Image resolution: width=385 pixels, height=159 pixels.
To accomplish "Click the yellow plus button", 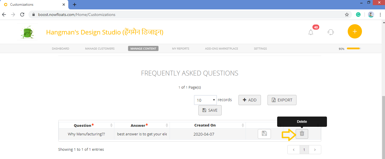I will [355, 31].
